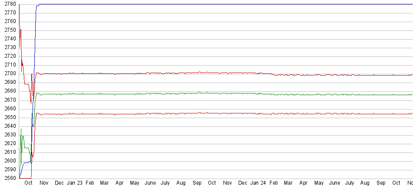Viewport: 413px width, 189px height.
Task: Click the 2620 y-axis tick label
Action: point(9,143)
